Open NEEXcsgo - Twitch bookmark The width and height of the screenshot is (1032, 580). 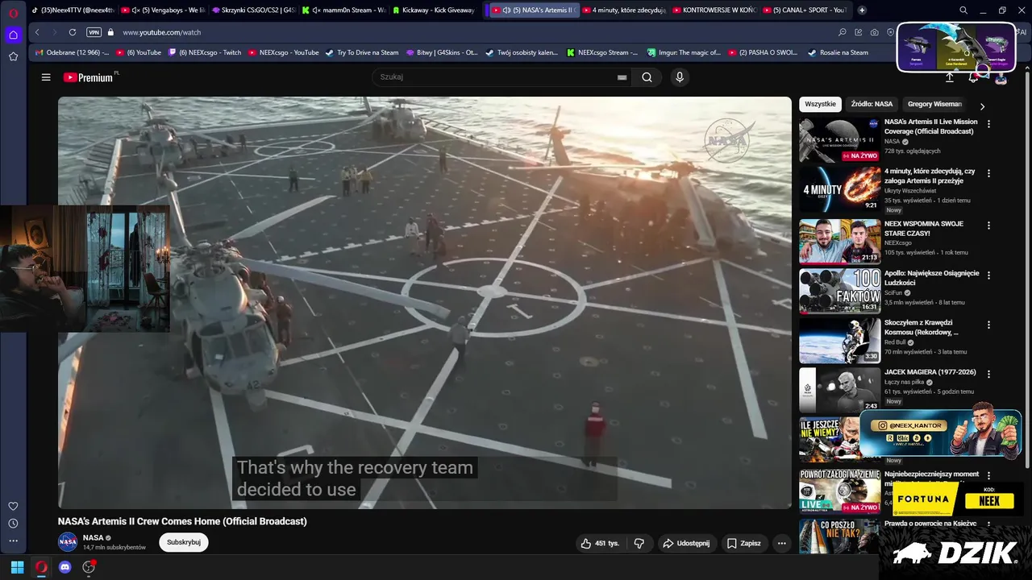coord(205,52)
